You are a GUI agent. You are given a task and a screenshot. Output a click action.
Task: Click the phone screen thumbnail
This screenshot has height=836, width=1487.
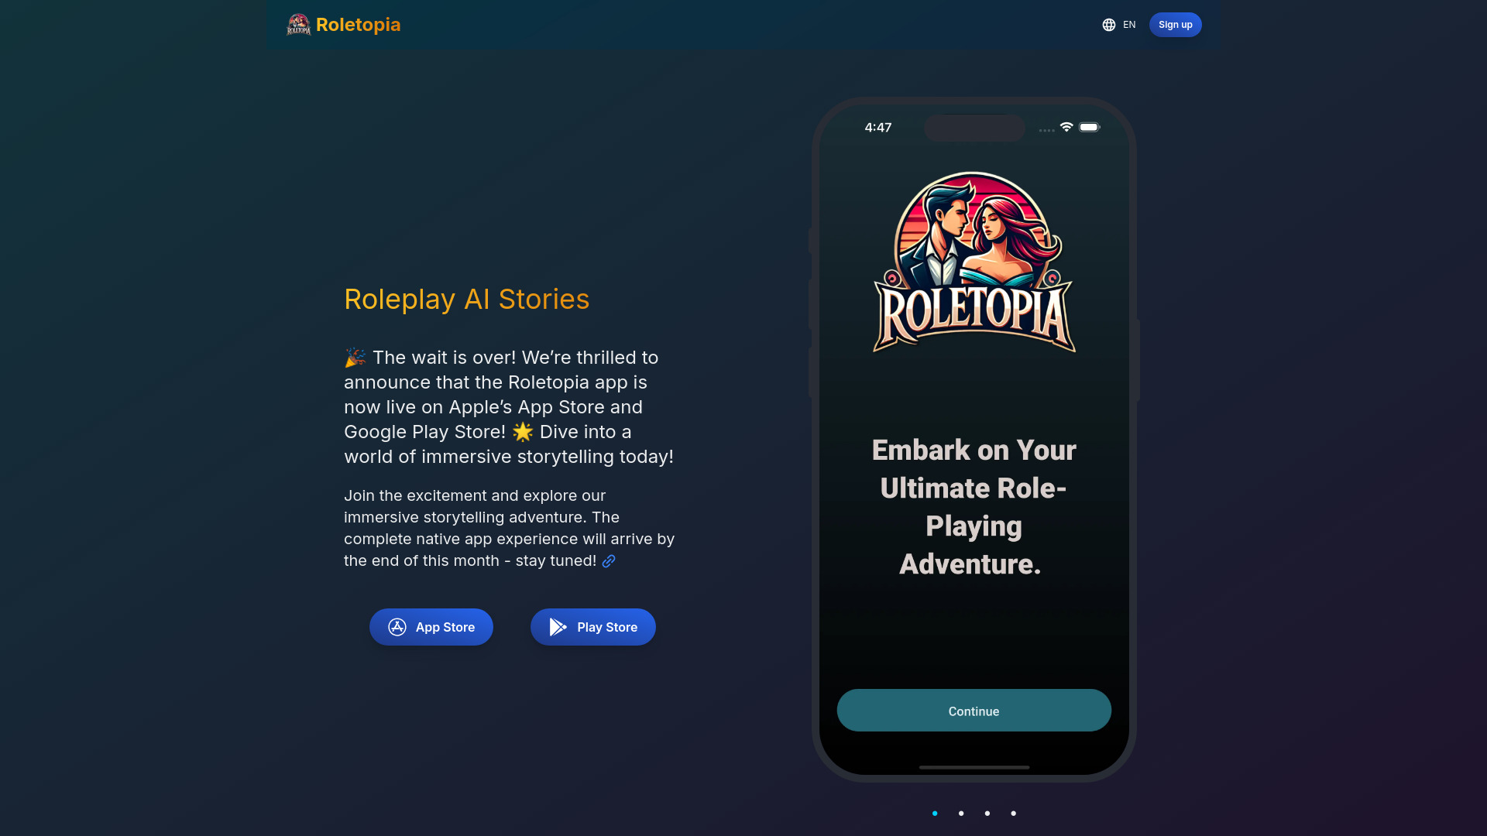(x=974, y=439)
